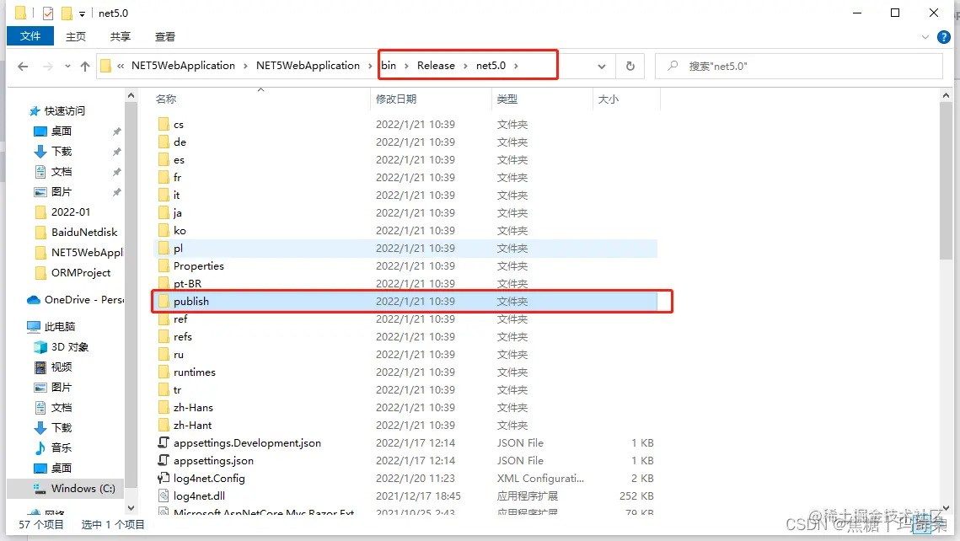Viewport: 960px width, 541px height.
Task: Select OneDrive - Personal in navigation pane
Action: pos(75,299)
